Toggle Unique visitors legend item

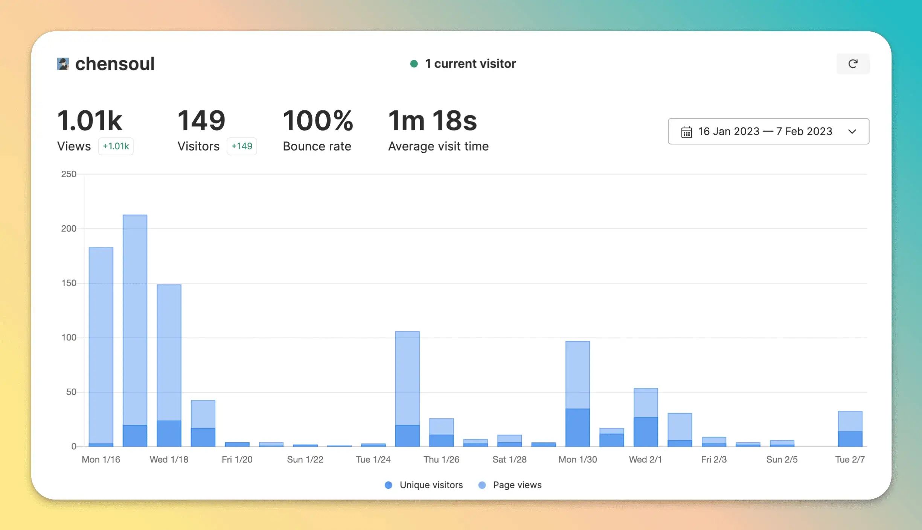coord(424,485)
